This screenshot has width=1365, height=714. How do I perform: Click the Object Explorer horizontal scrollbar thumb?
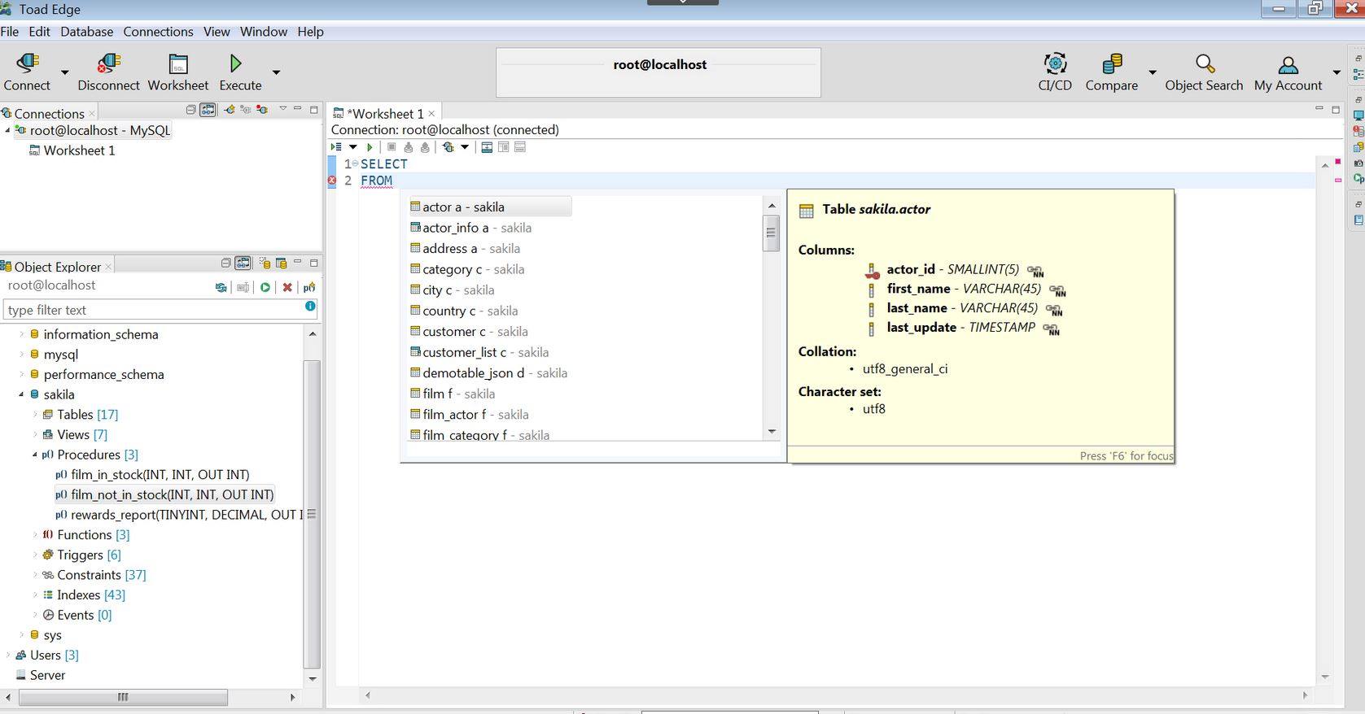[123, 697]
